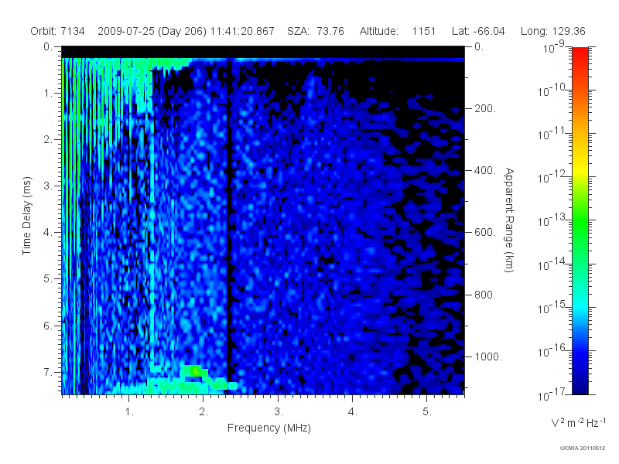Click frequency axis tick label "2."
Viewport: 619px width, 464px height.
coord(203,412)
